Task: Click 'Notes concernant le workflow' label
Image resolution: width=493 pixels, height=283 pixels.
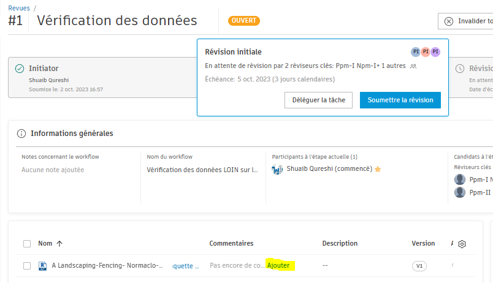Action: pyautogui.click(x=60, y=157)
